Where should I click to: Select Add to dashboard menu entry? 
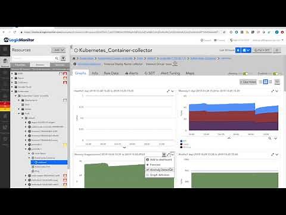[x=160, y=159]
